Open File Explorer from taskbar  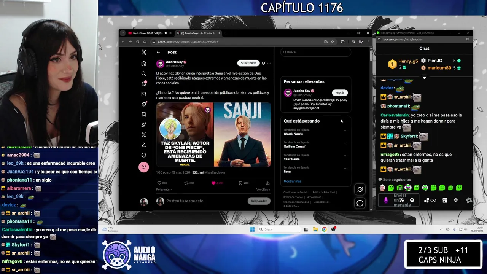click(315, 229)
